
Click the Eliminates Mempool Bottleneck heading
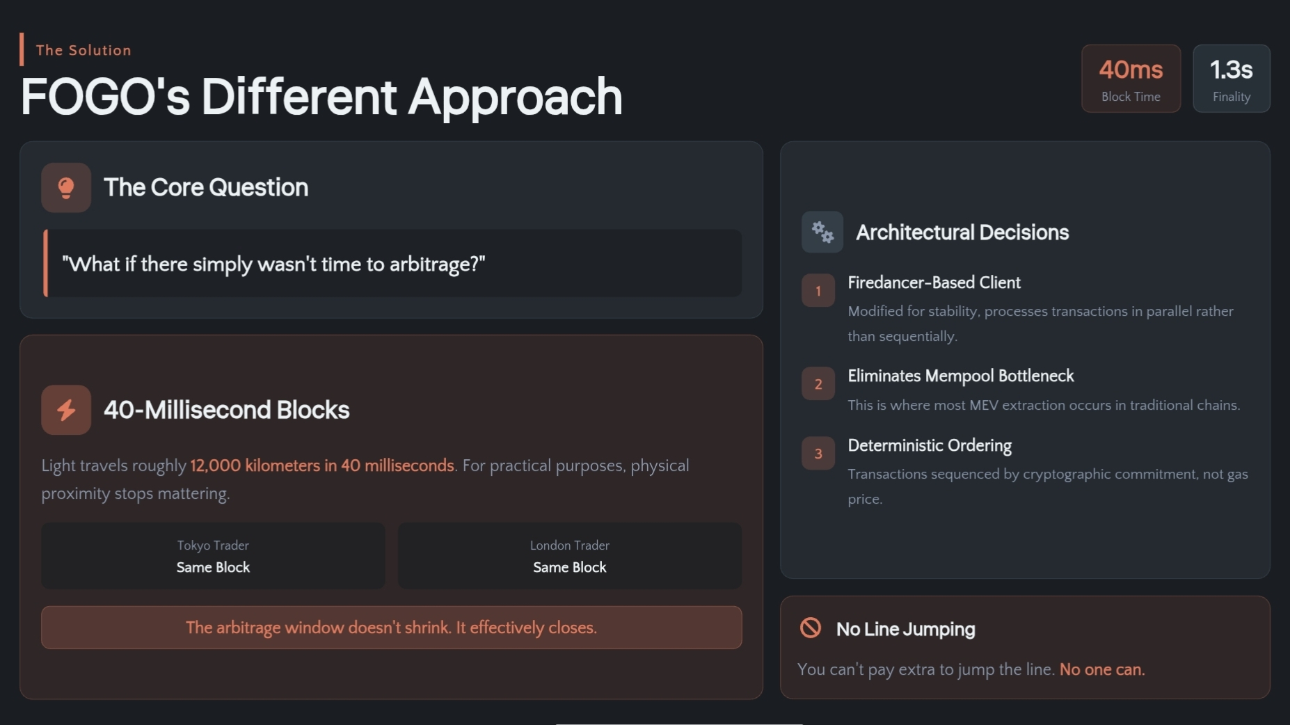pyautogui.click(x=960, y=376)
